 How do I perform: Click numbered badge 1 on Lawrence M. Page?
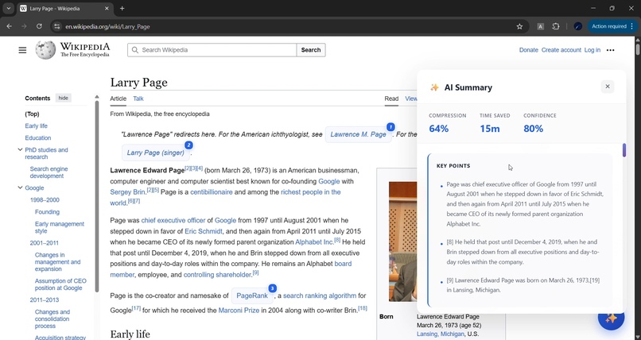tap(390, 127)
